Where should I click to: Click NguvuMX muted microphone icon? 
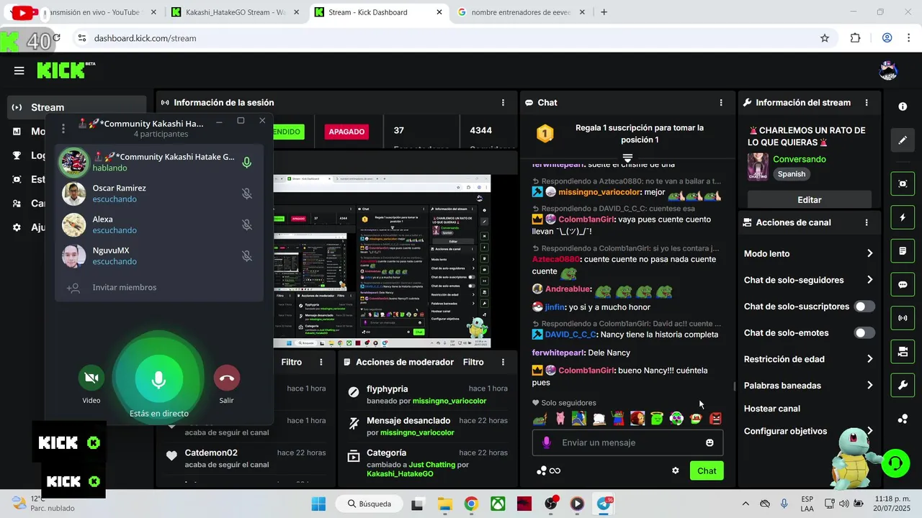click(x=246, y=255)
